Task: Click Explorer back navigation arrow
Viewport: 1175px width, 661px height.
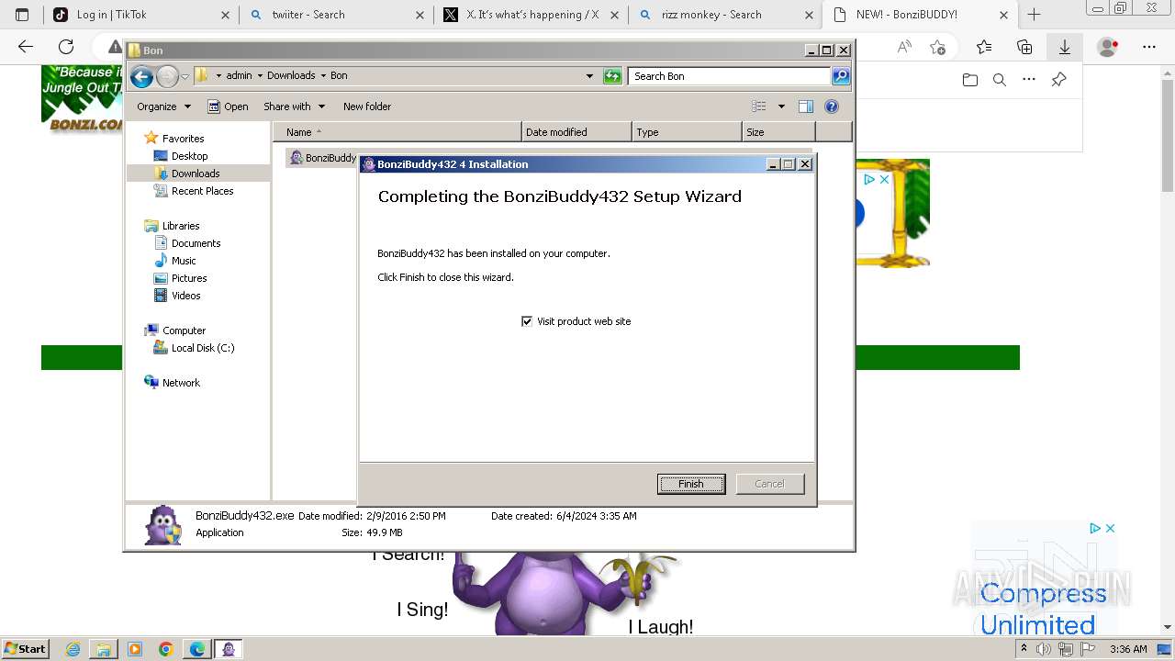Action: click(x=141, y=76)
